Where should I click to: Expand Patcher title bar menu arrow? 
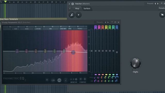tap(69, 4)
